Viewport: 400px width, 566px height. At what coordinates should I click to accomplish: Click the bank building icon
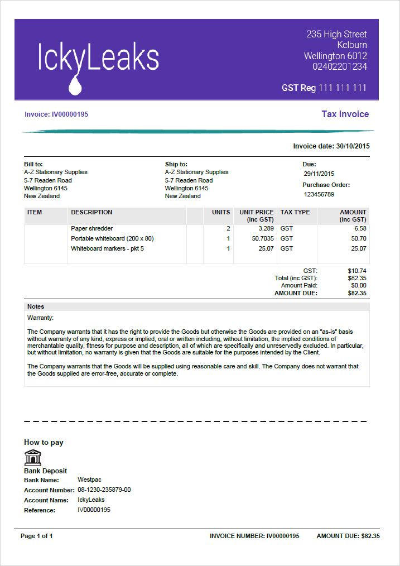pyautogui.click(x=32, y=457)
